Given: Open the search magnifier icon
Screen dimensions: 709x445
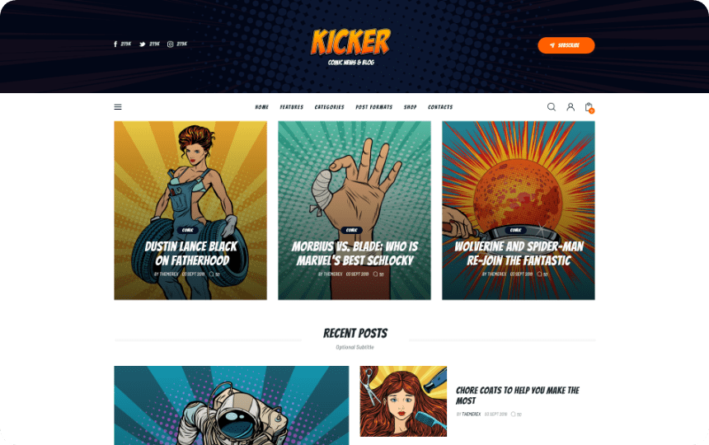Looking at the screenshot, I should [552, 107].
